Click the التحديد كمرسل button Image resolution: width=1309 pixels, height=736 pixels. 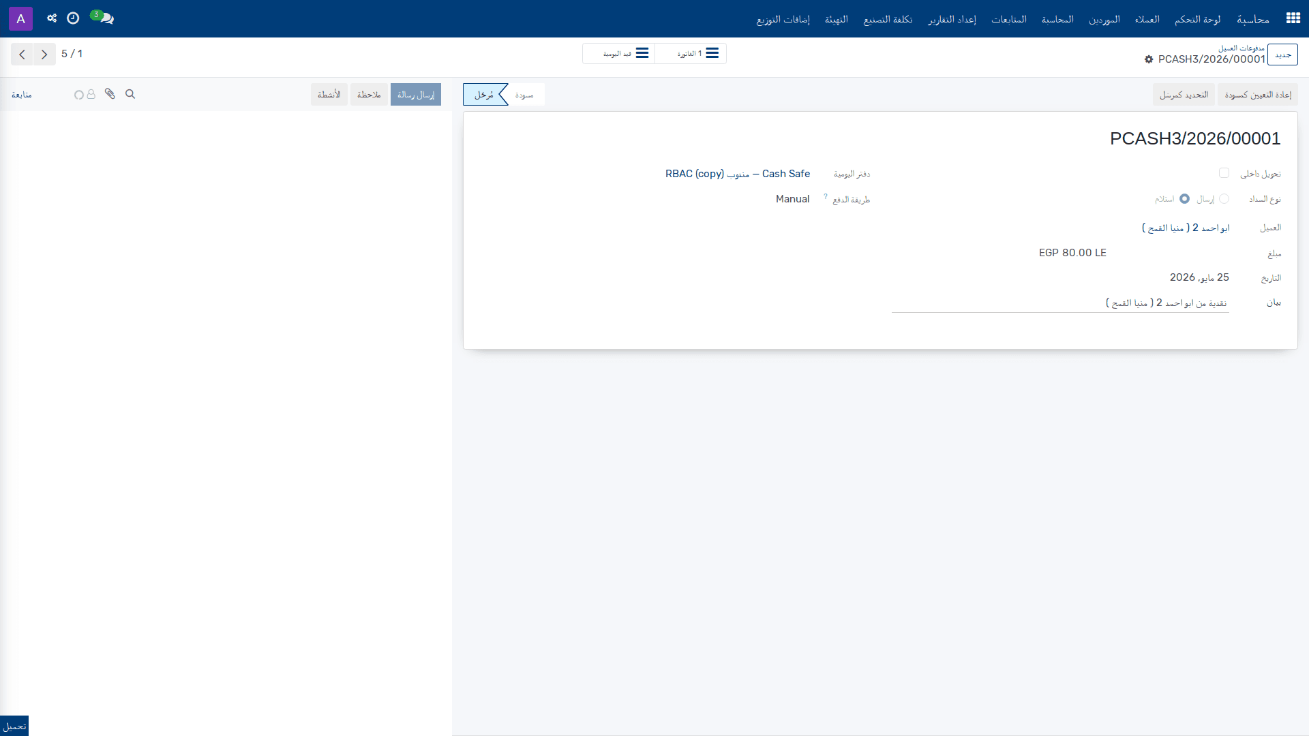(x=1184, y=95)
